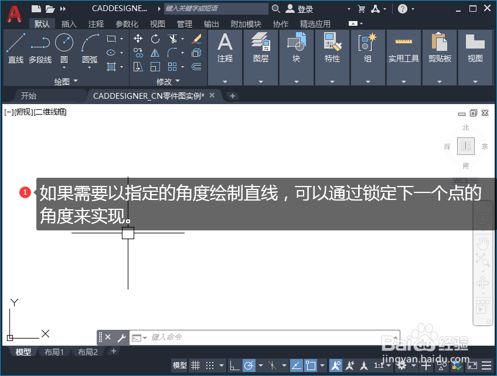The image size is (497, 376).
Task: Click the Hatch tool icon
Action: coord(111,67)
